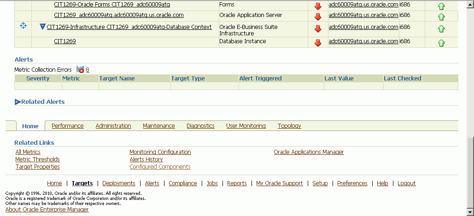Click green up arrow in Database Instance row
The width and height of the screenshot is (474, 216).
(441, 43)
